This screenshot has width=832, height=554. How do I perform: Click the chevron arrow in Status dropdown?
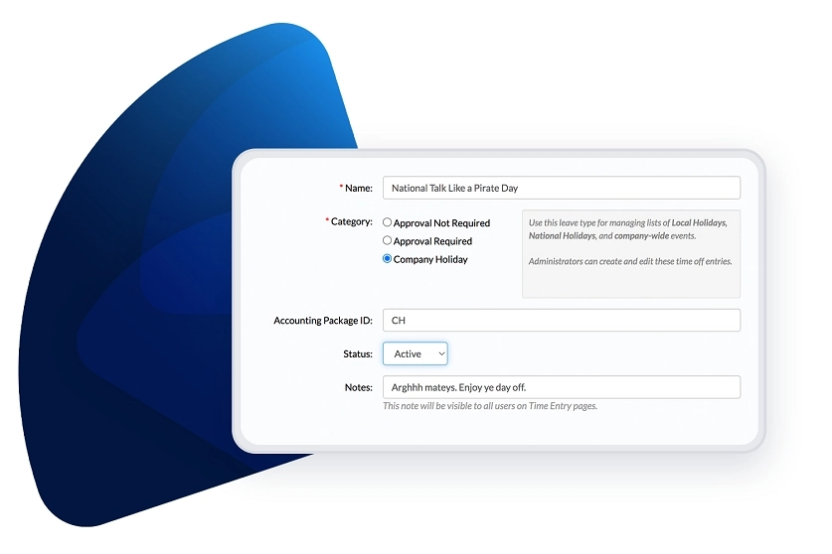(440, 353)
